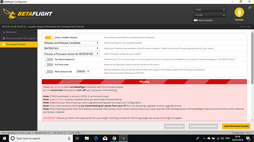Open Task View from the taskbar
This screenshot has width=254, height=142.
pyautogui.click(x=77, y=138)
